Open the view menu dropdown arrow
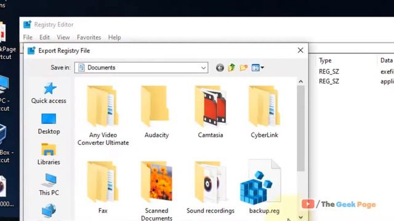 [x=262, y=68]
